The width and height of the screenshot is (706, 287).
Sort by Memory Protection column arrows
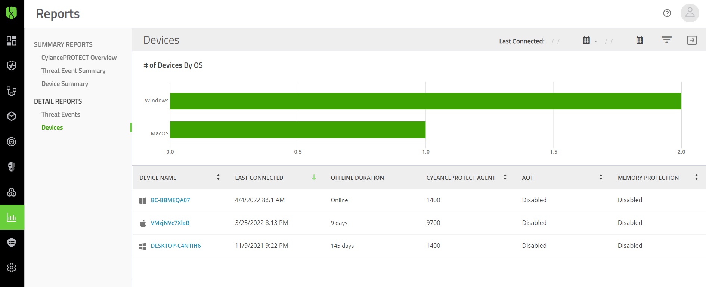pyautogui.click(x=696, y=177)
